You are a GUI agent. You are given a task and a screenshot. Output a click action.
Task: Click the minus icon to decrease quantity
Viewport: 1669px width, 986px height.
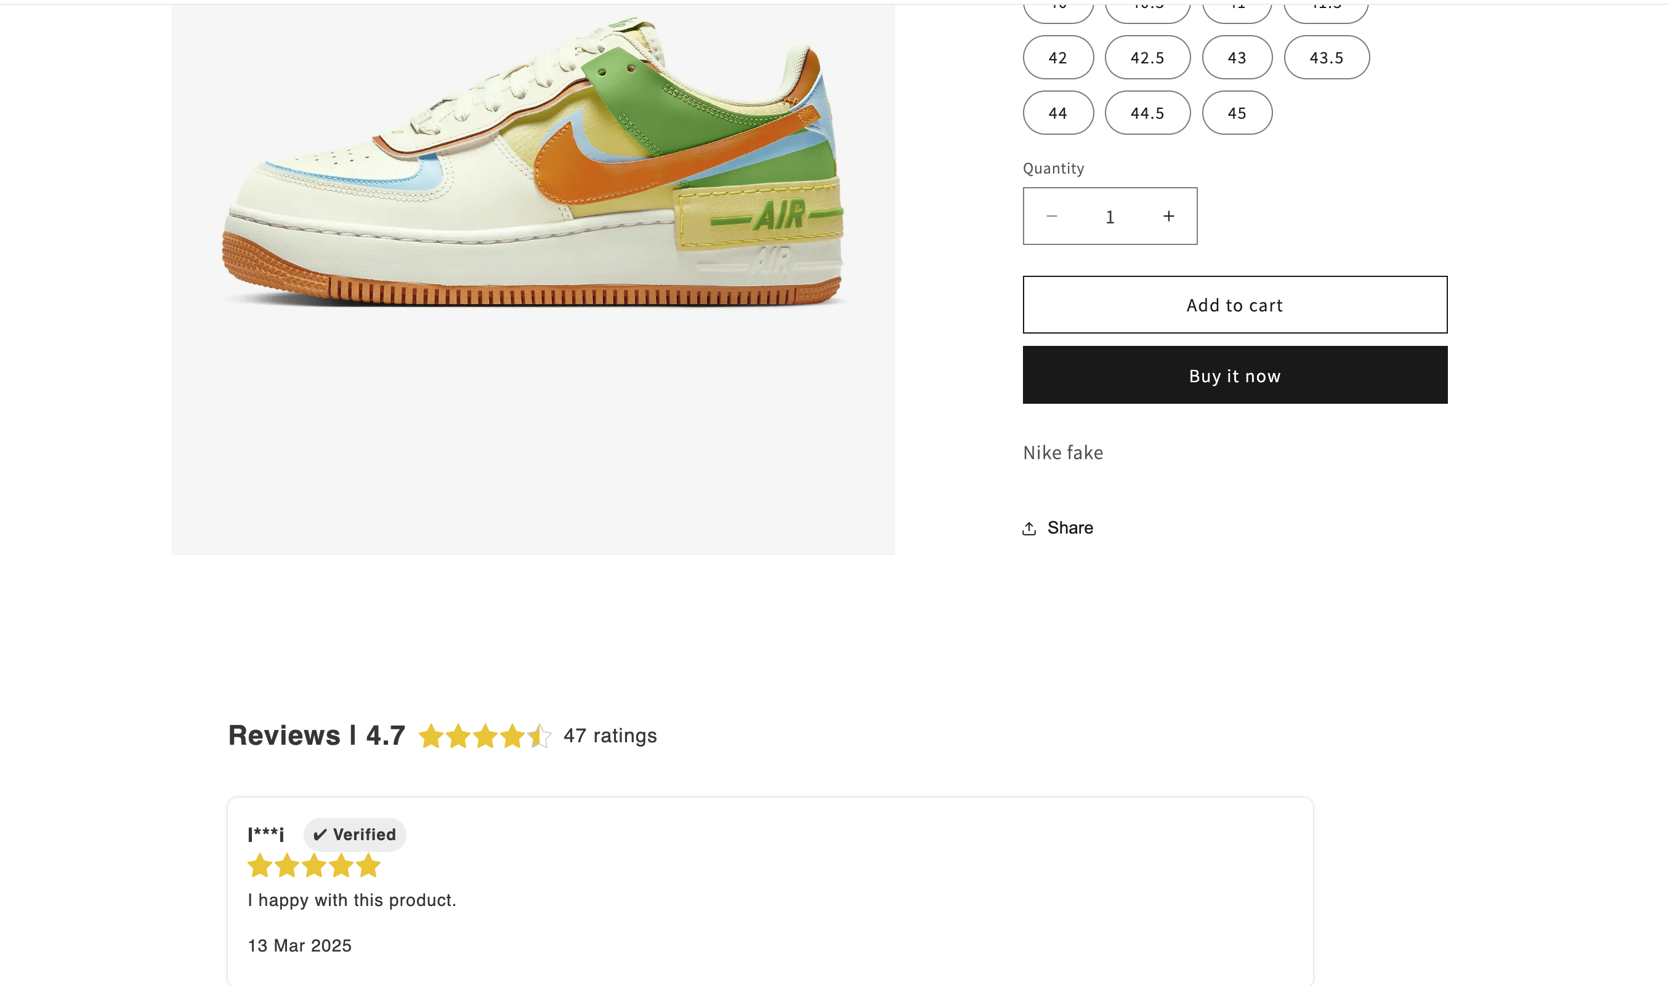click(1051, 216)
